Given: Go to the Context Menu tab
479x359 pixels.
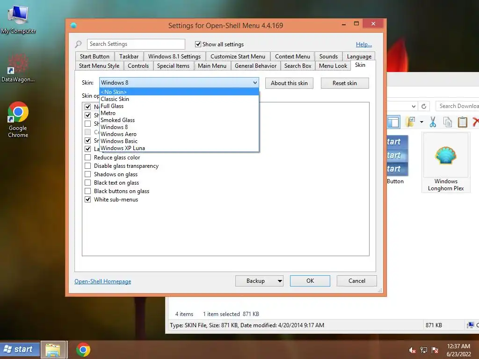Looking at the screenshot, I should click(x=292, y=57).
